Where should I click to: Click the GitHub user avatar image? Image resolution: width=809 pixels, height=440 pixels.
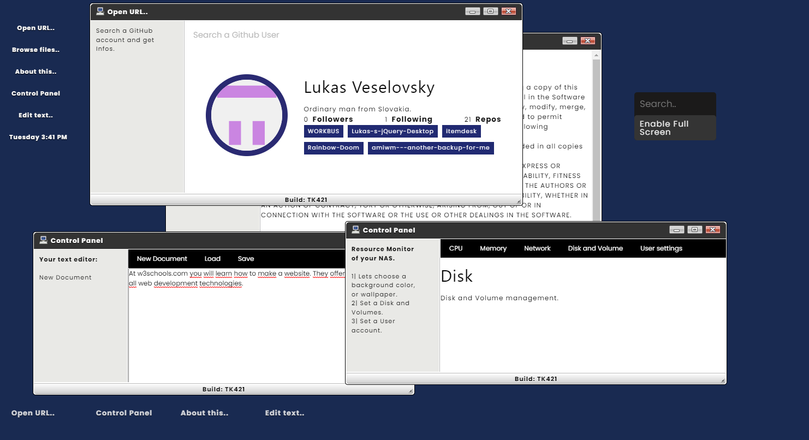click(247, 115)
